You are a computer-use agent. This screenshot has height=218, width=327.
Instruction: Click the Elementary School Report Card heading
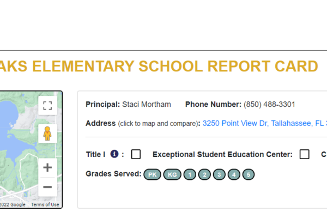pos(158,66)
